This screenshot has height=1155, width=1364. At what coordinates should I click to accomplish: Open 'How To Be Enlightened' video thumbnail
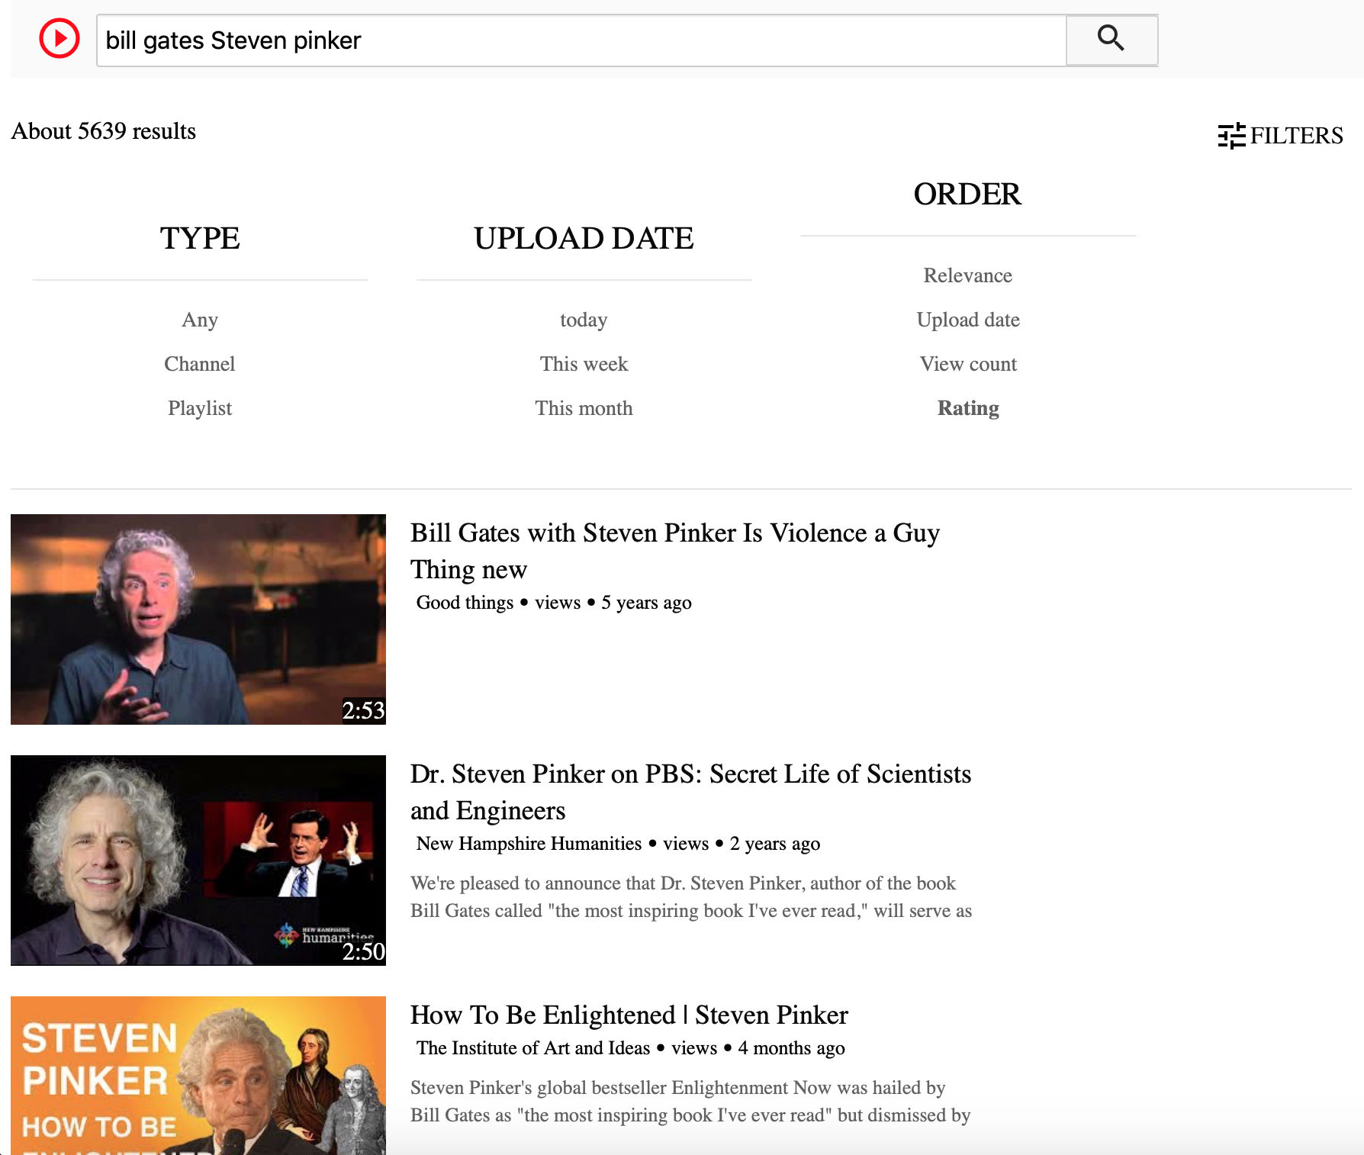coord(198,1075)
